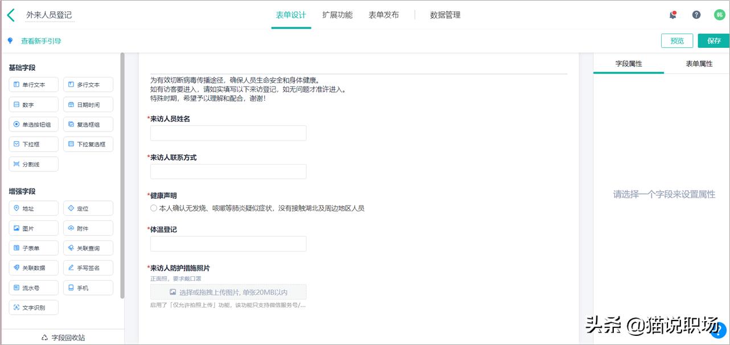Click the 保存 button

[x=713, y=40]
